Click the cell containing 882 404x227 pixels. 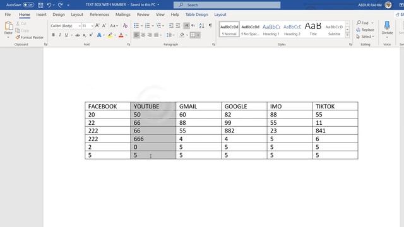[x=244, y=131]
